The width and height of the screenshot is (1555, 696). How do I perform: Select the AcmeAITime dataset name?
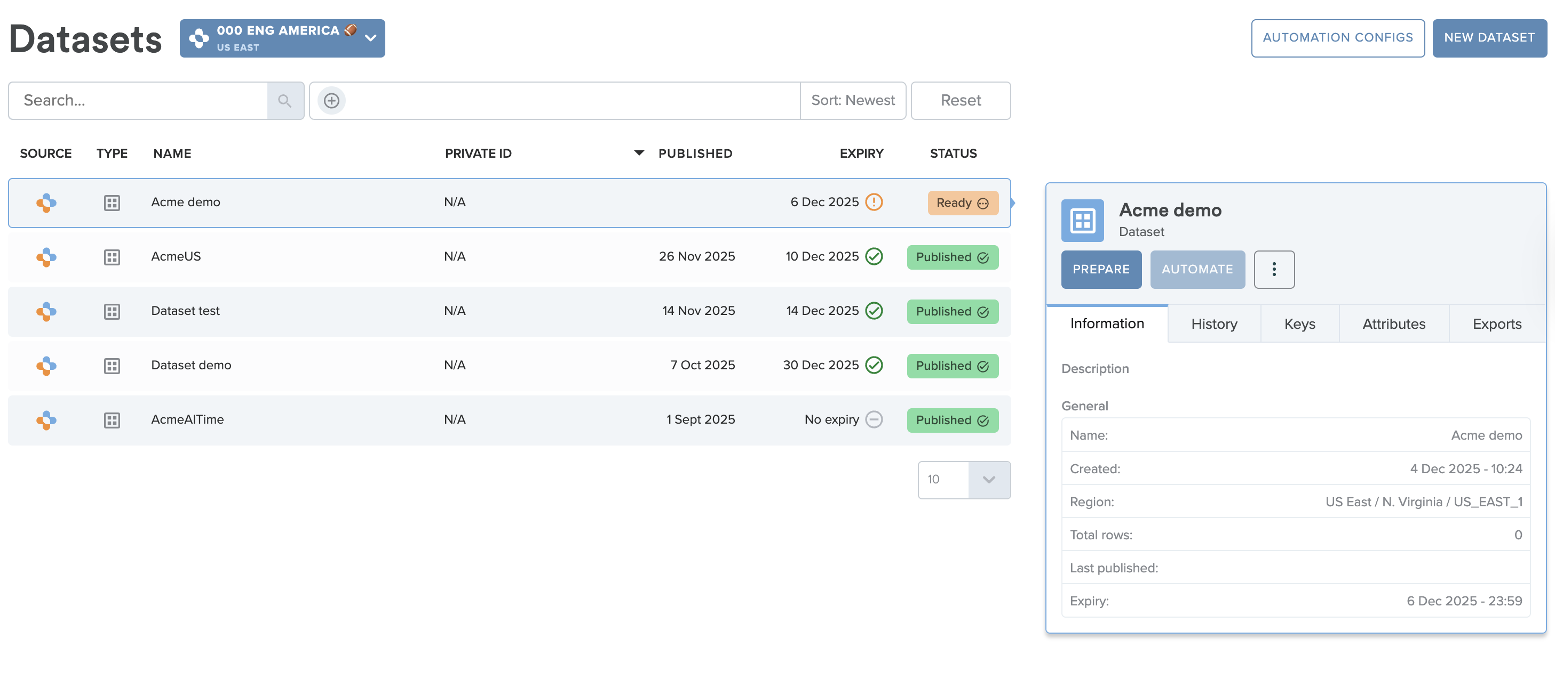tap(187, 419)
